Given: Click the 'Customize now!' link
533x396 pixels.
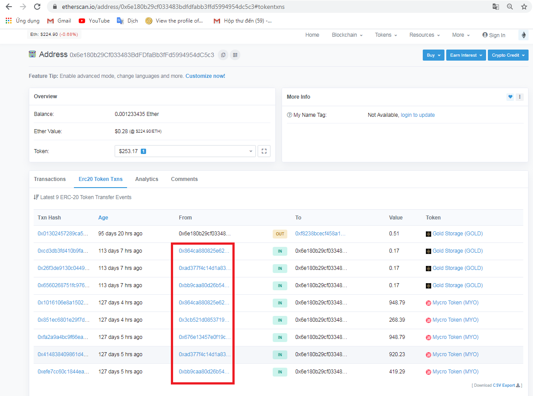Looking at the screenshot, I should coord(205,76).
